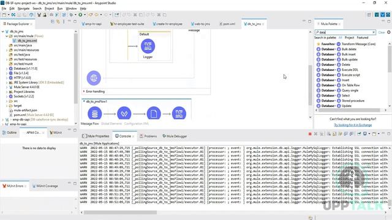Open the MUnit Coverage tab
This screenshot has width=392, height=220.
[45, 186]
